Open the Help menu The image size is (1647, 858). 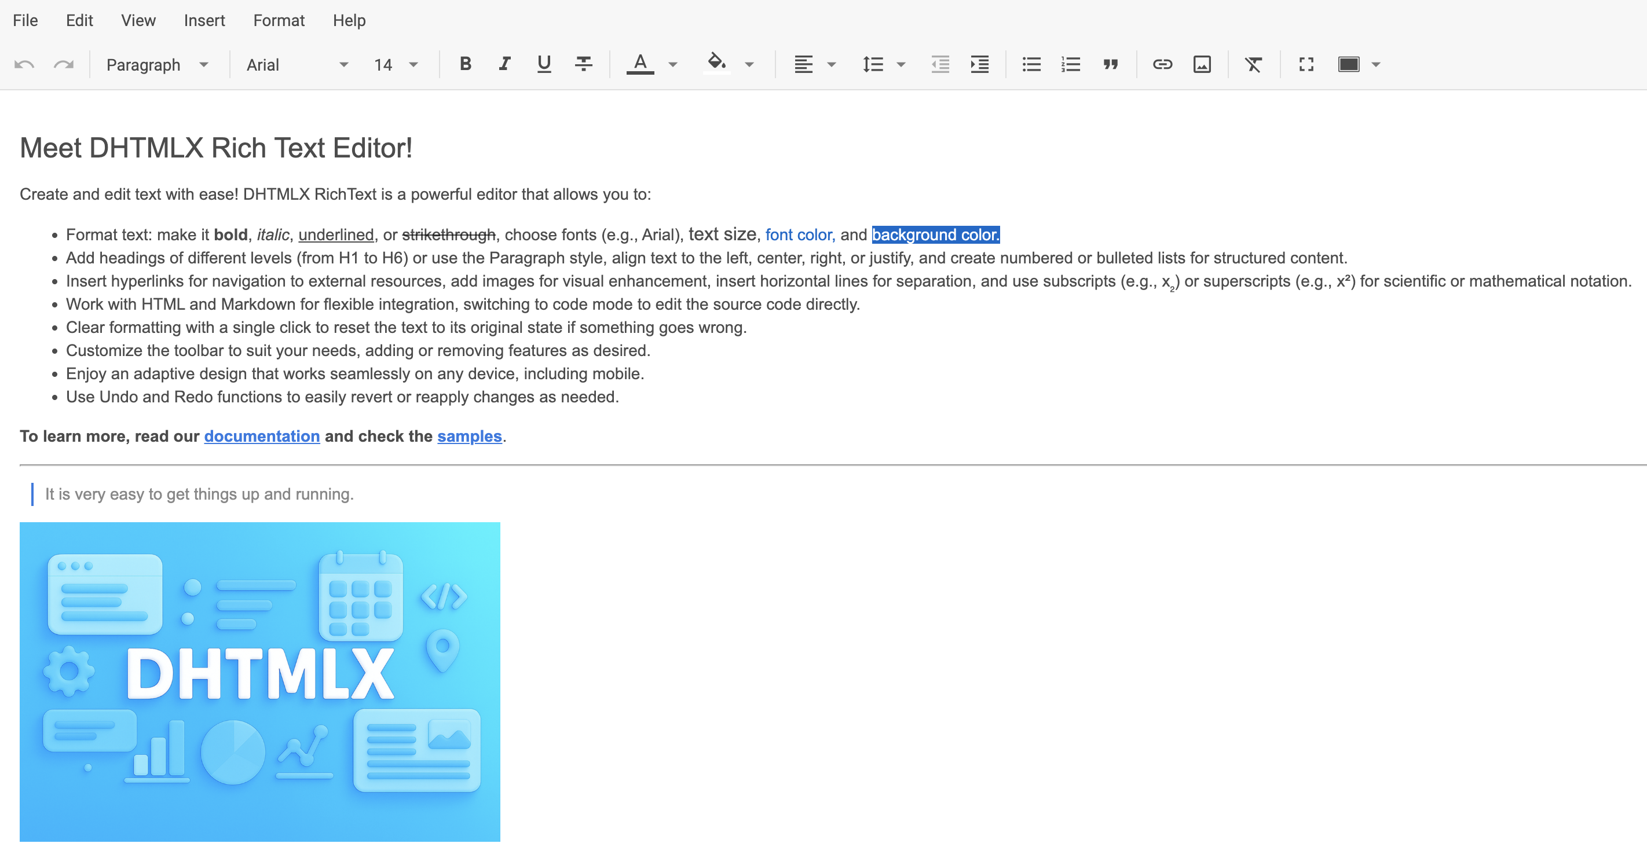(349, 20)
